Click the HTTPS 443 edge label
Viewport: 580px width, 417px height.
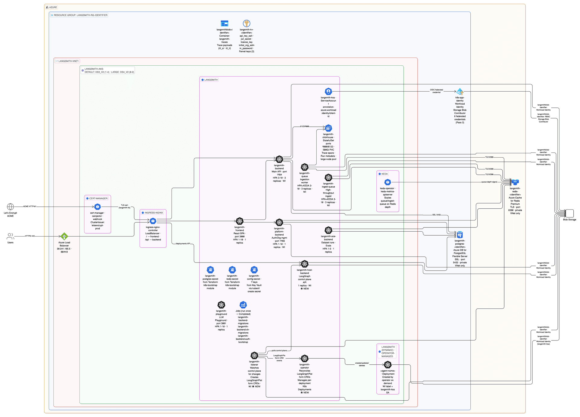point(30,236)
